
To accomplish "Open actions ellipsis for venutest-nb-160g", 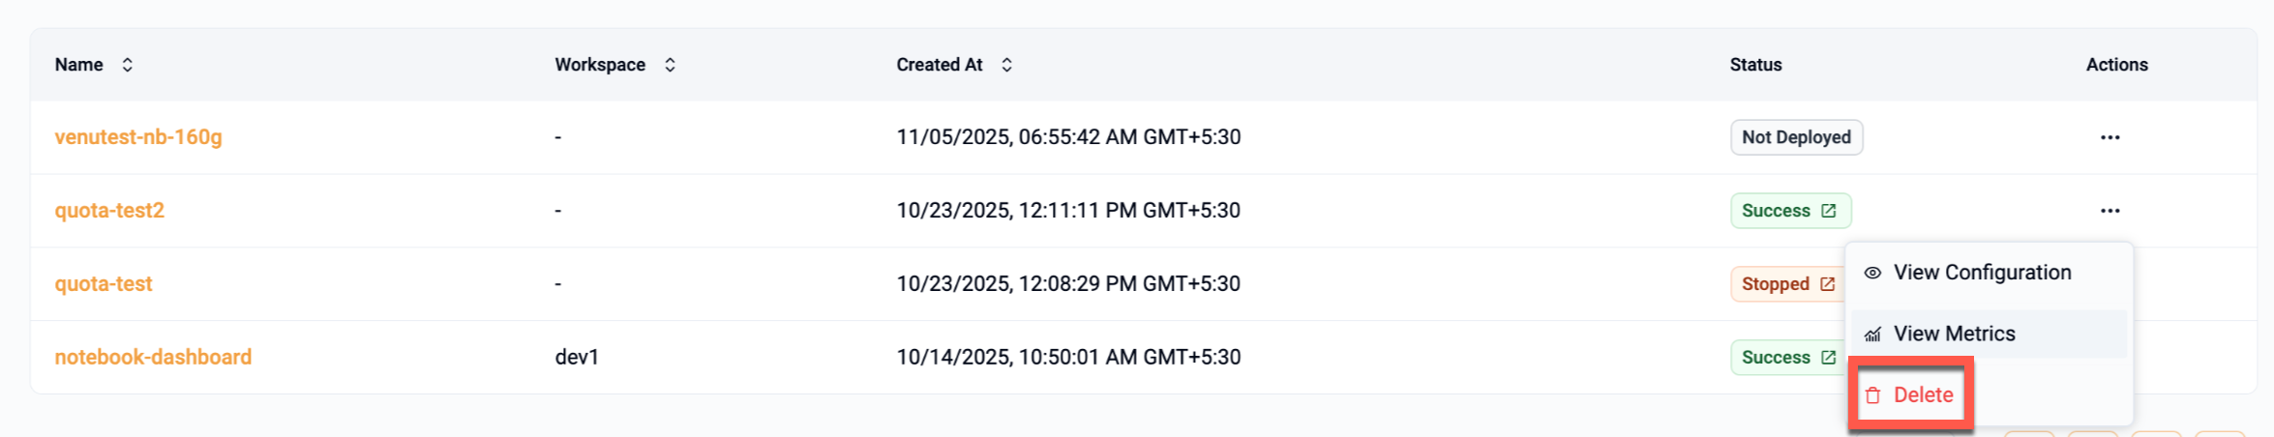I will click(2109, 137).
